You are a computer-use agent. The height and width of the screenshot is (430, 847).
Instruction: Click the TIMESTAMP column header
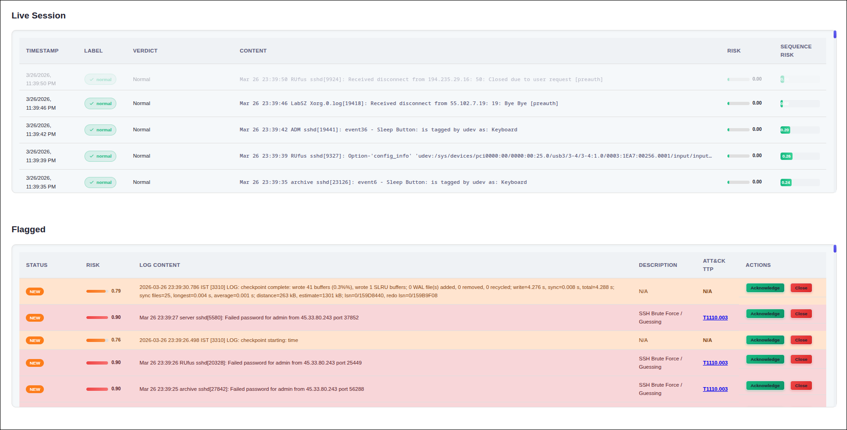point(42,51)
